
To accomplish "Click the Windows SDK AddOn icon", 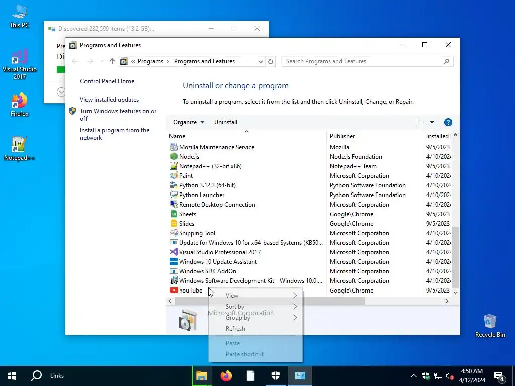I will click(174, 271).
